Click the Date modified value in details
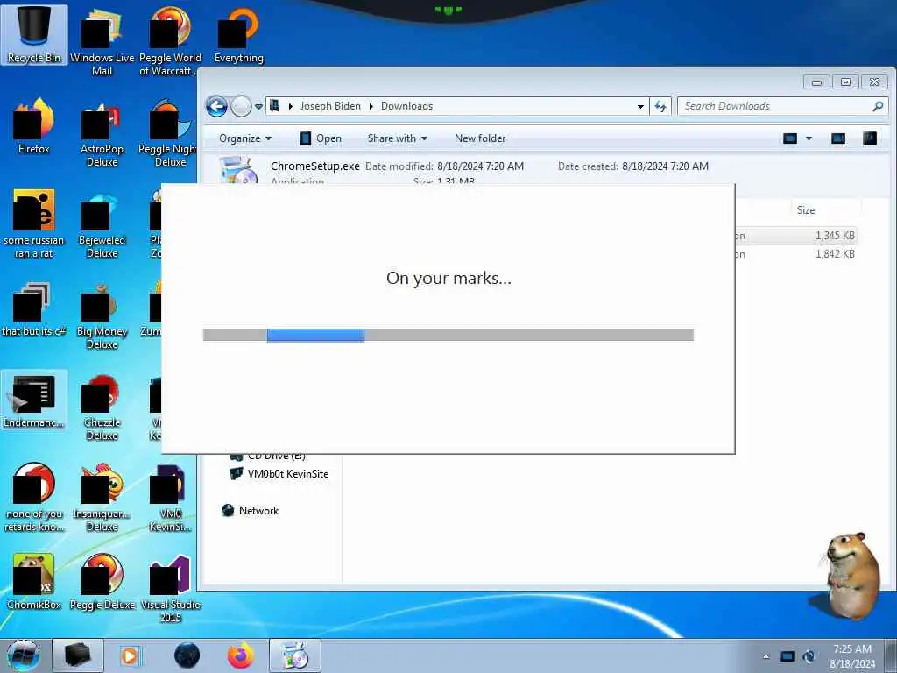897x673 pixels. click(481, 166)
